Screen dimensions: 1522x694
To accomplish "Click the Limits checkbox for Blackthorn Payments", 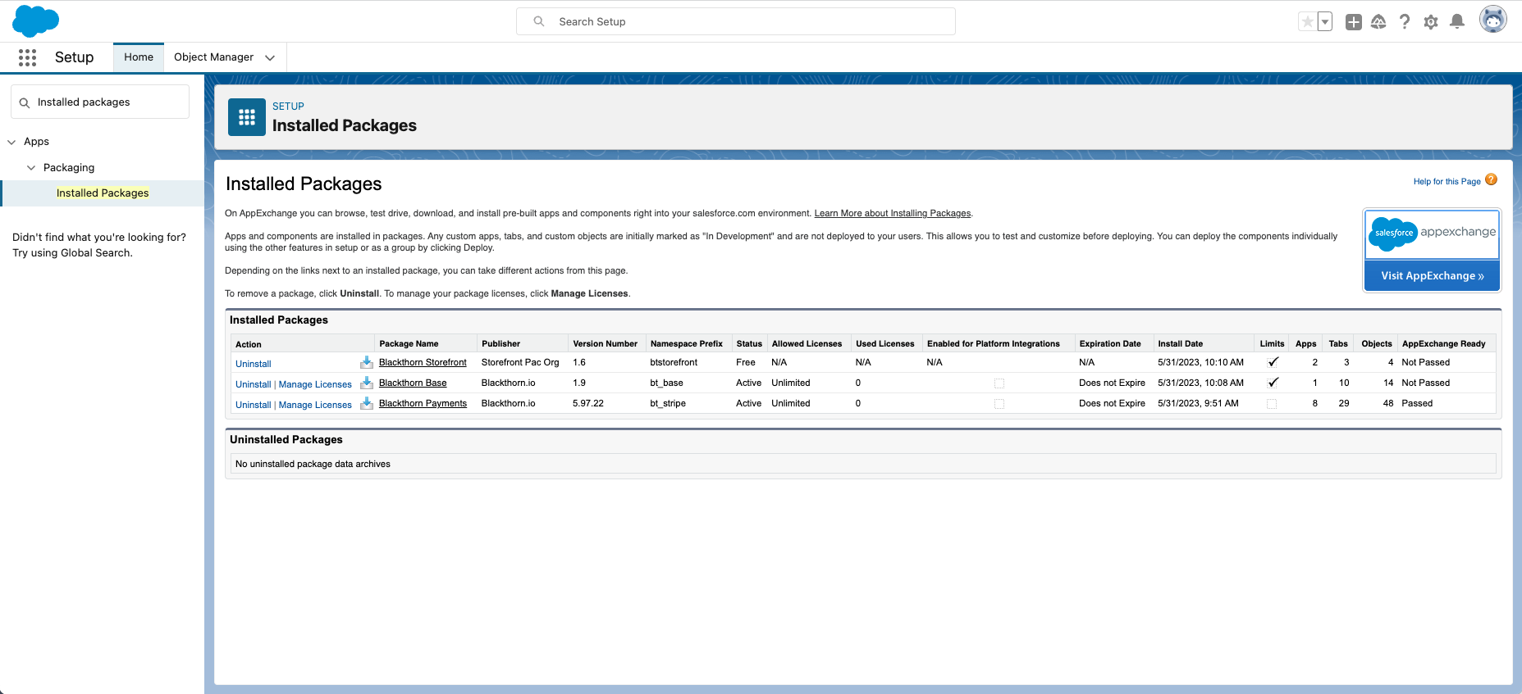I will pyautogui.click(x=1272, y=404).
